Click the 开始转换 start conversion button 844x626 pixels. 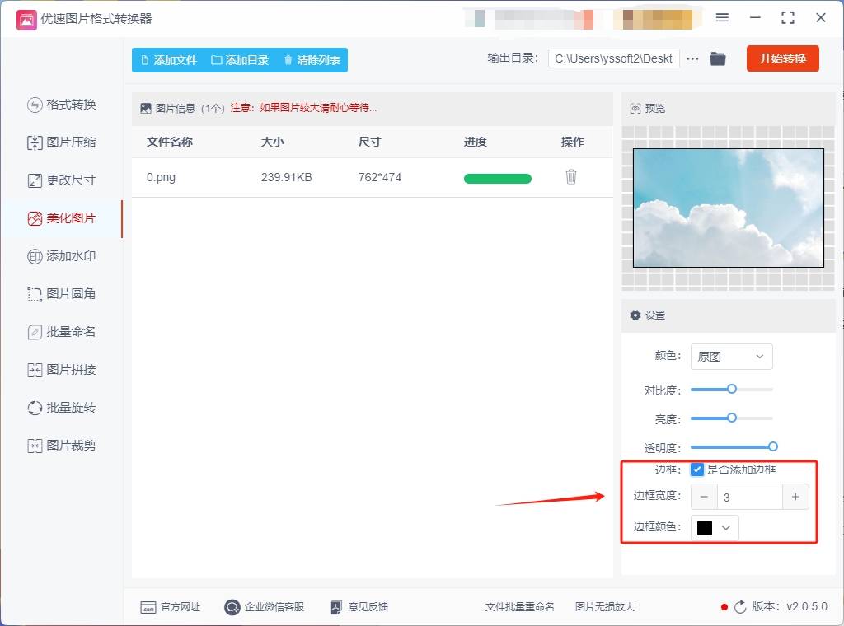pyautogui.click(x=782, y=58)
